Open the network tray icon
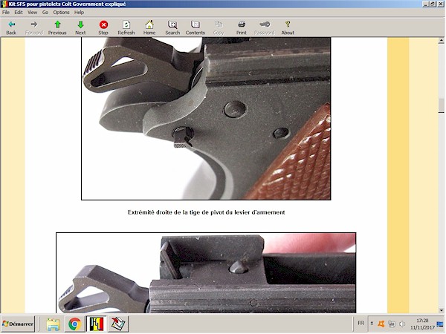This screenshot has height=334, width=446. (x=392, y=324)
